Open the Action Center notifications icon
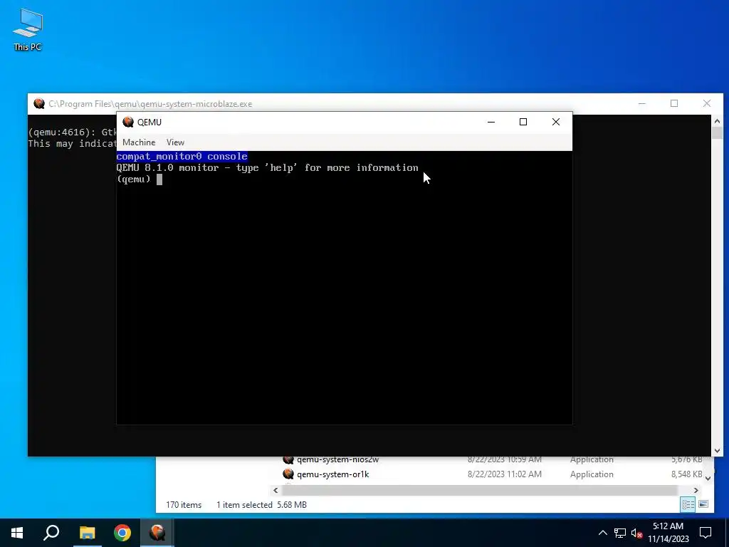729x547 pixels. (x=706, y=533)
